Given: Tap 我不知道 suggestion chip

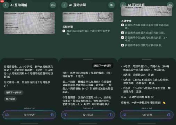Looking at the screenshot, I should coord(10,99).
